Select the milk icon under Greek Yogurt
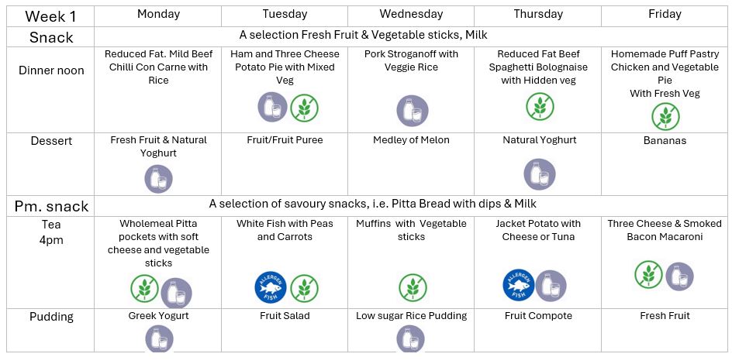This screenshot has width=739, height=364. click(x=158, y=339)
